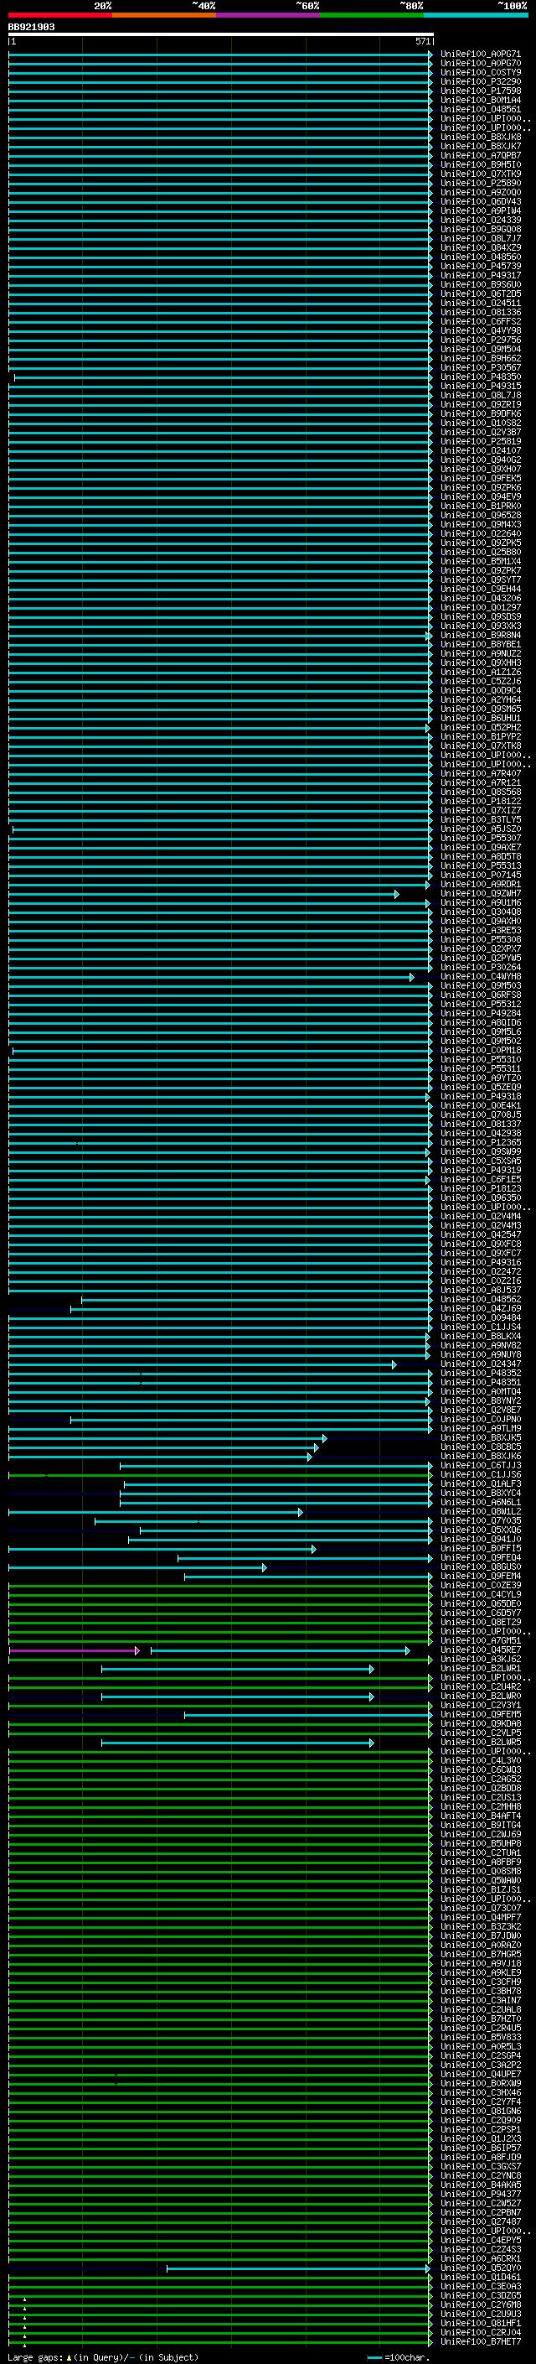Choose hit UniRef100_Q52QY0
The image size is (536, 2364).
pyautogui.click(x=480, y=2268)
